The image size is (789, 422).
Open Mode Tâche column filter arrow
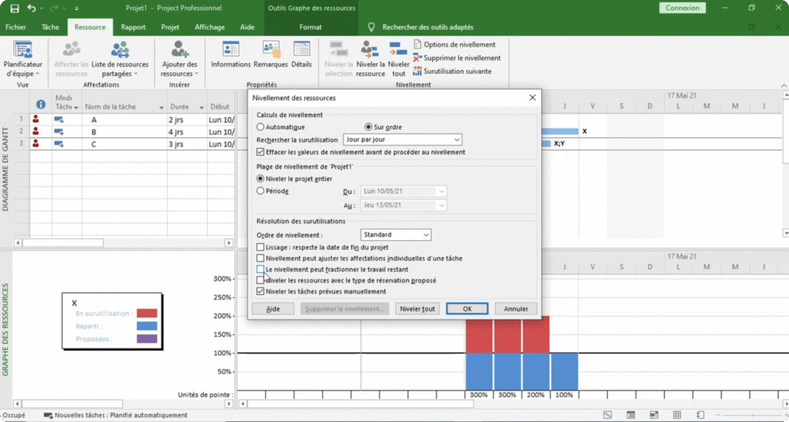[x=76, y=108]
